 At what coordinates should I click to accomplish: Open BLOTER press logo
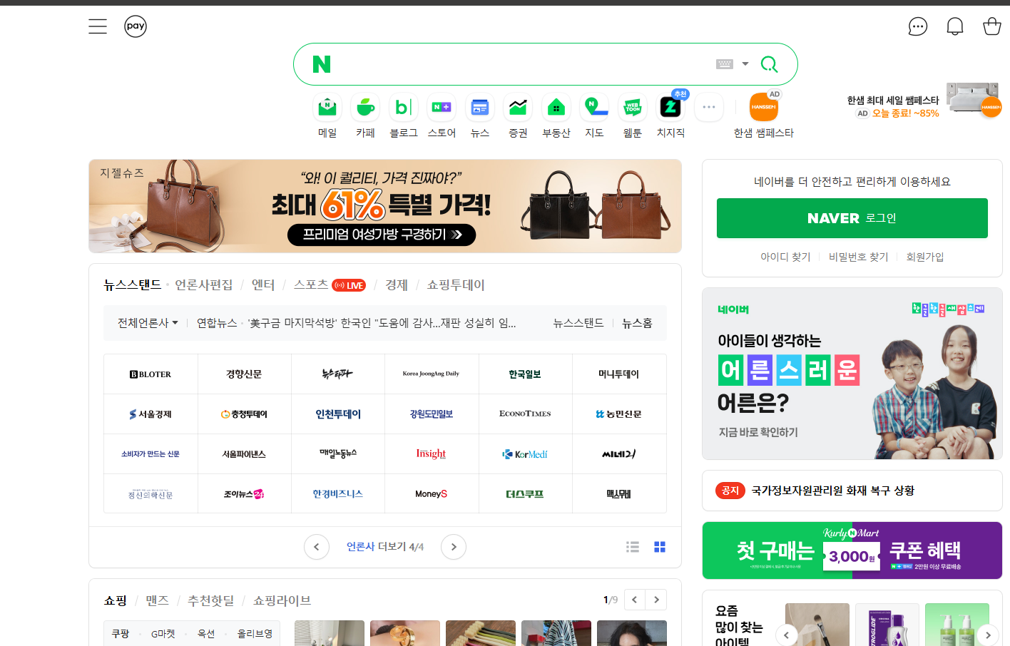151,374
